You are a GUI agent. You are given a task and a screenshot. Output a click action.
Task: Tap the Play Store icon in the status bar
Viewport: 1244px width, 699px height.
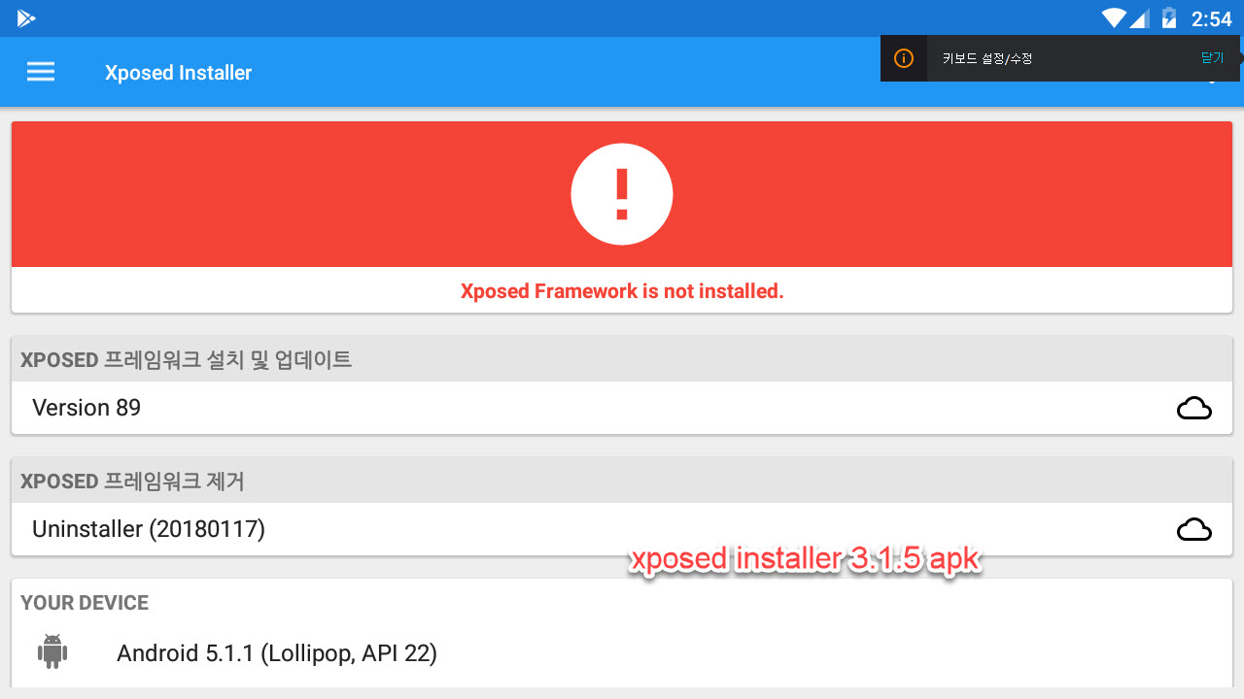click(26, 17)
